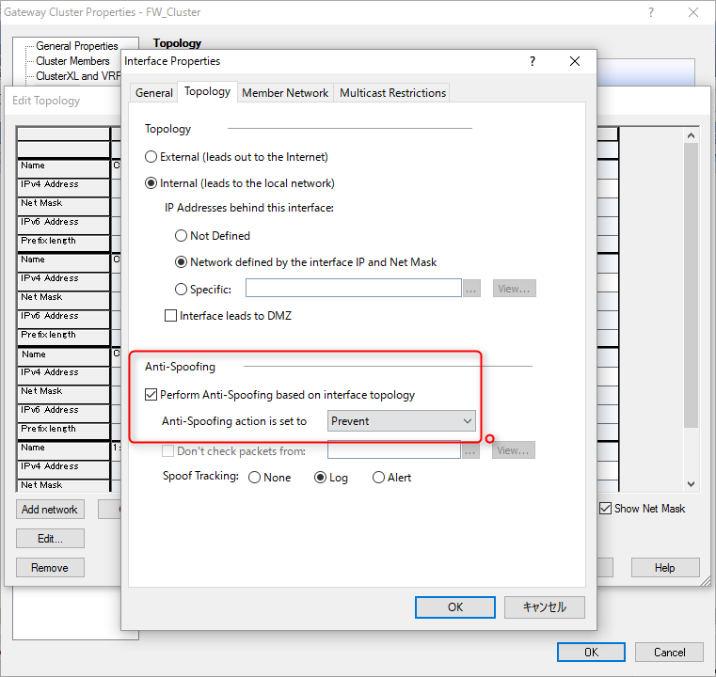Select ClusterXL and VRRP tree item
This screenshot has height=677, width=716.
tap(78, 76)
